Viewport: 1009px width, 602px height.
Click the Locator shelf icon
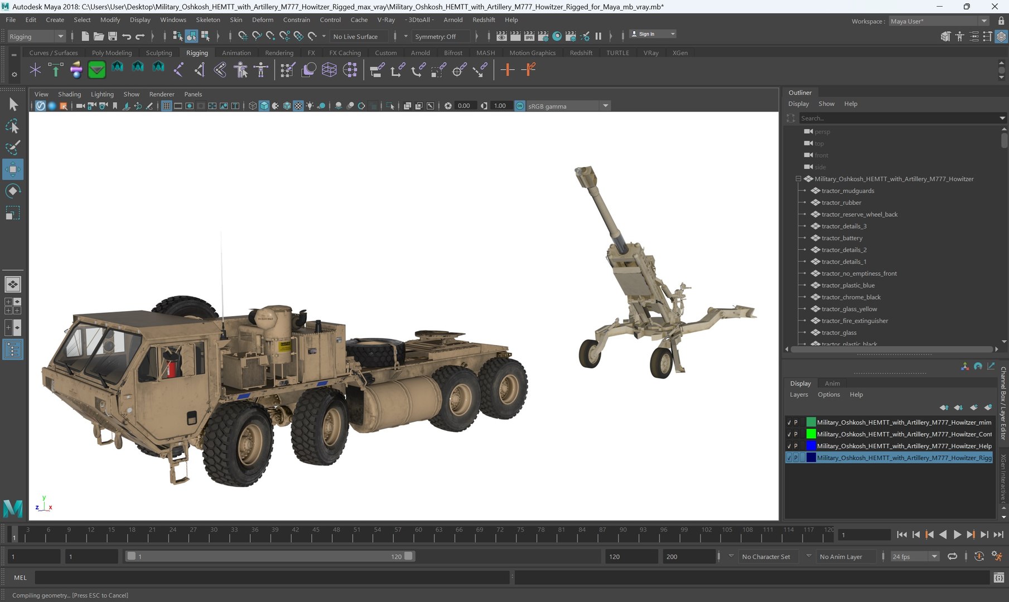(x=35, y=70)
